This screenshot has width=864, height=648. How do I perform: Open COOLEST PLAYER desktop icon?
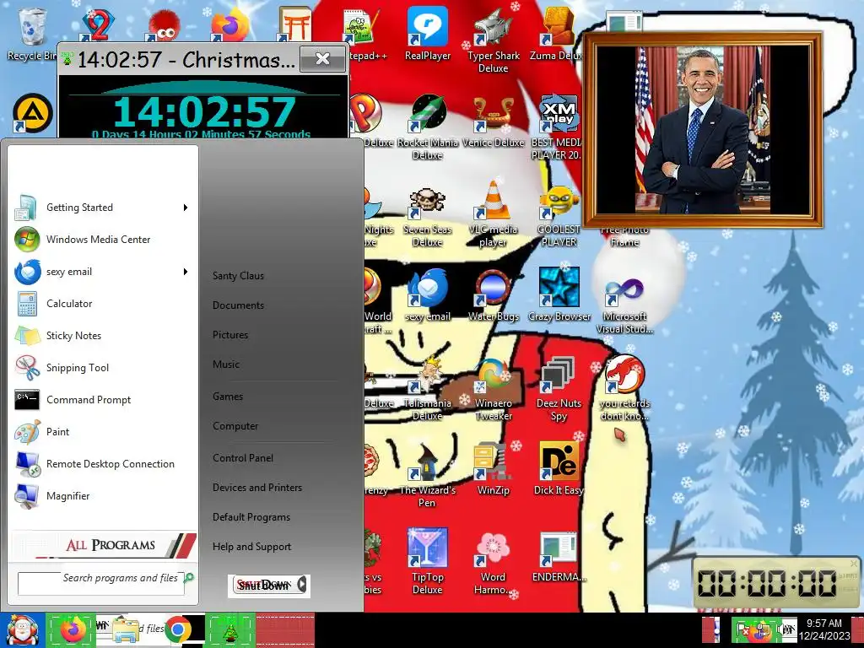click(x=559, y=216)
